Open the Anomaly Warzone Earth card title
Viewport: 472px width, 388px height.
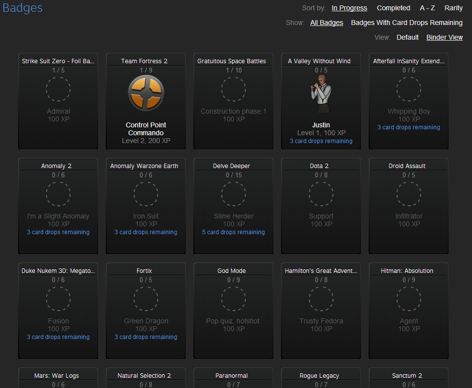point(144,166)
